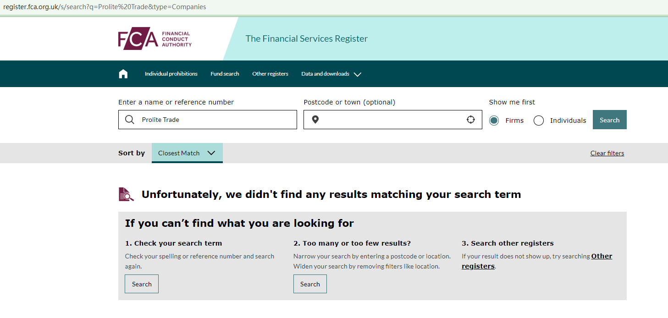Click the FCA logo
Screen dimensions: 668x318
point(155,40)
